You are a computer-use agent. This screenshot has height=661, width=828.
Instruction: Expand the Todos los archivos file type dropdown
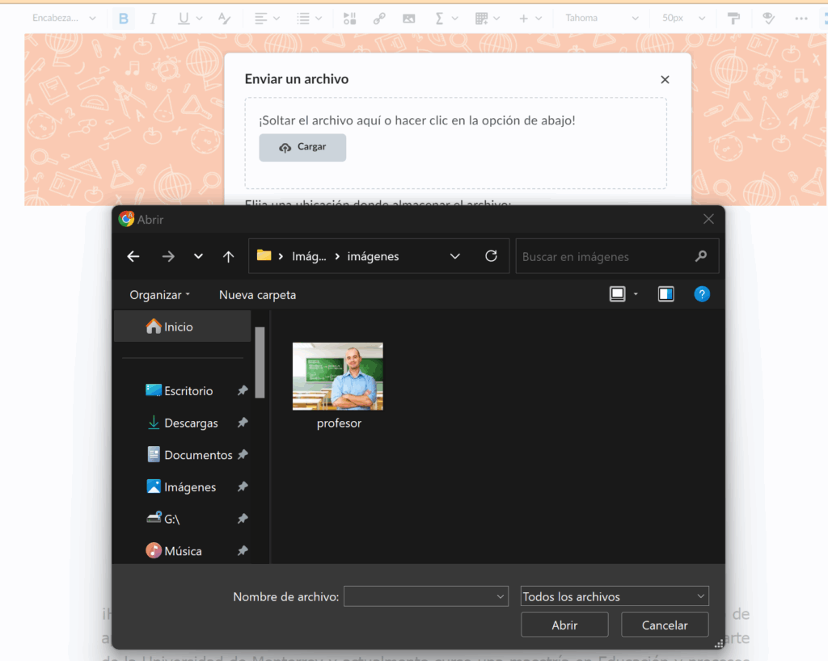click(615, 596)
